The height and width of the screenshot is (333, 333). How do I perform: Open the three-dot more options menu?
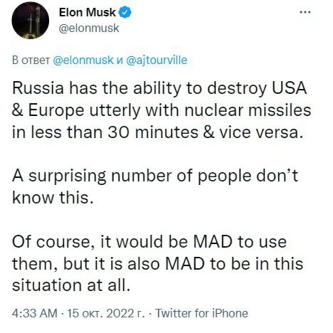coord(305,12)
